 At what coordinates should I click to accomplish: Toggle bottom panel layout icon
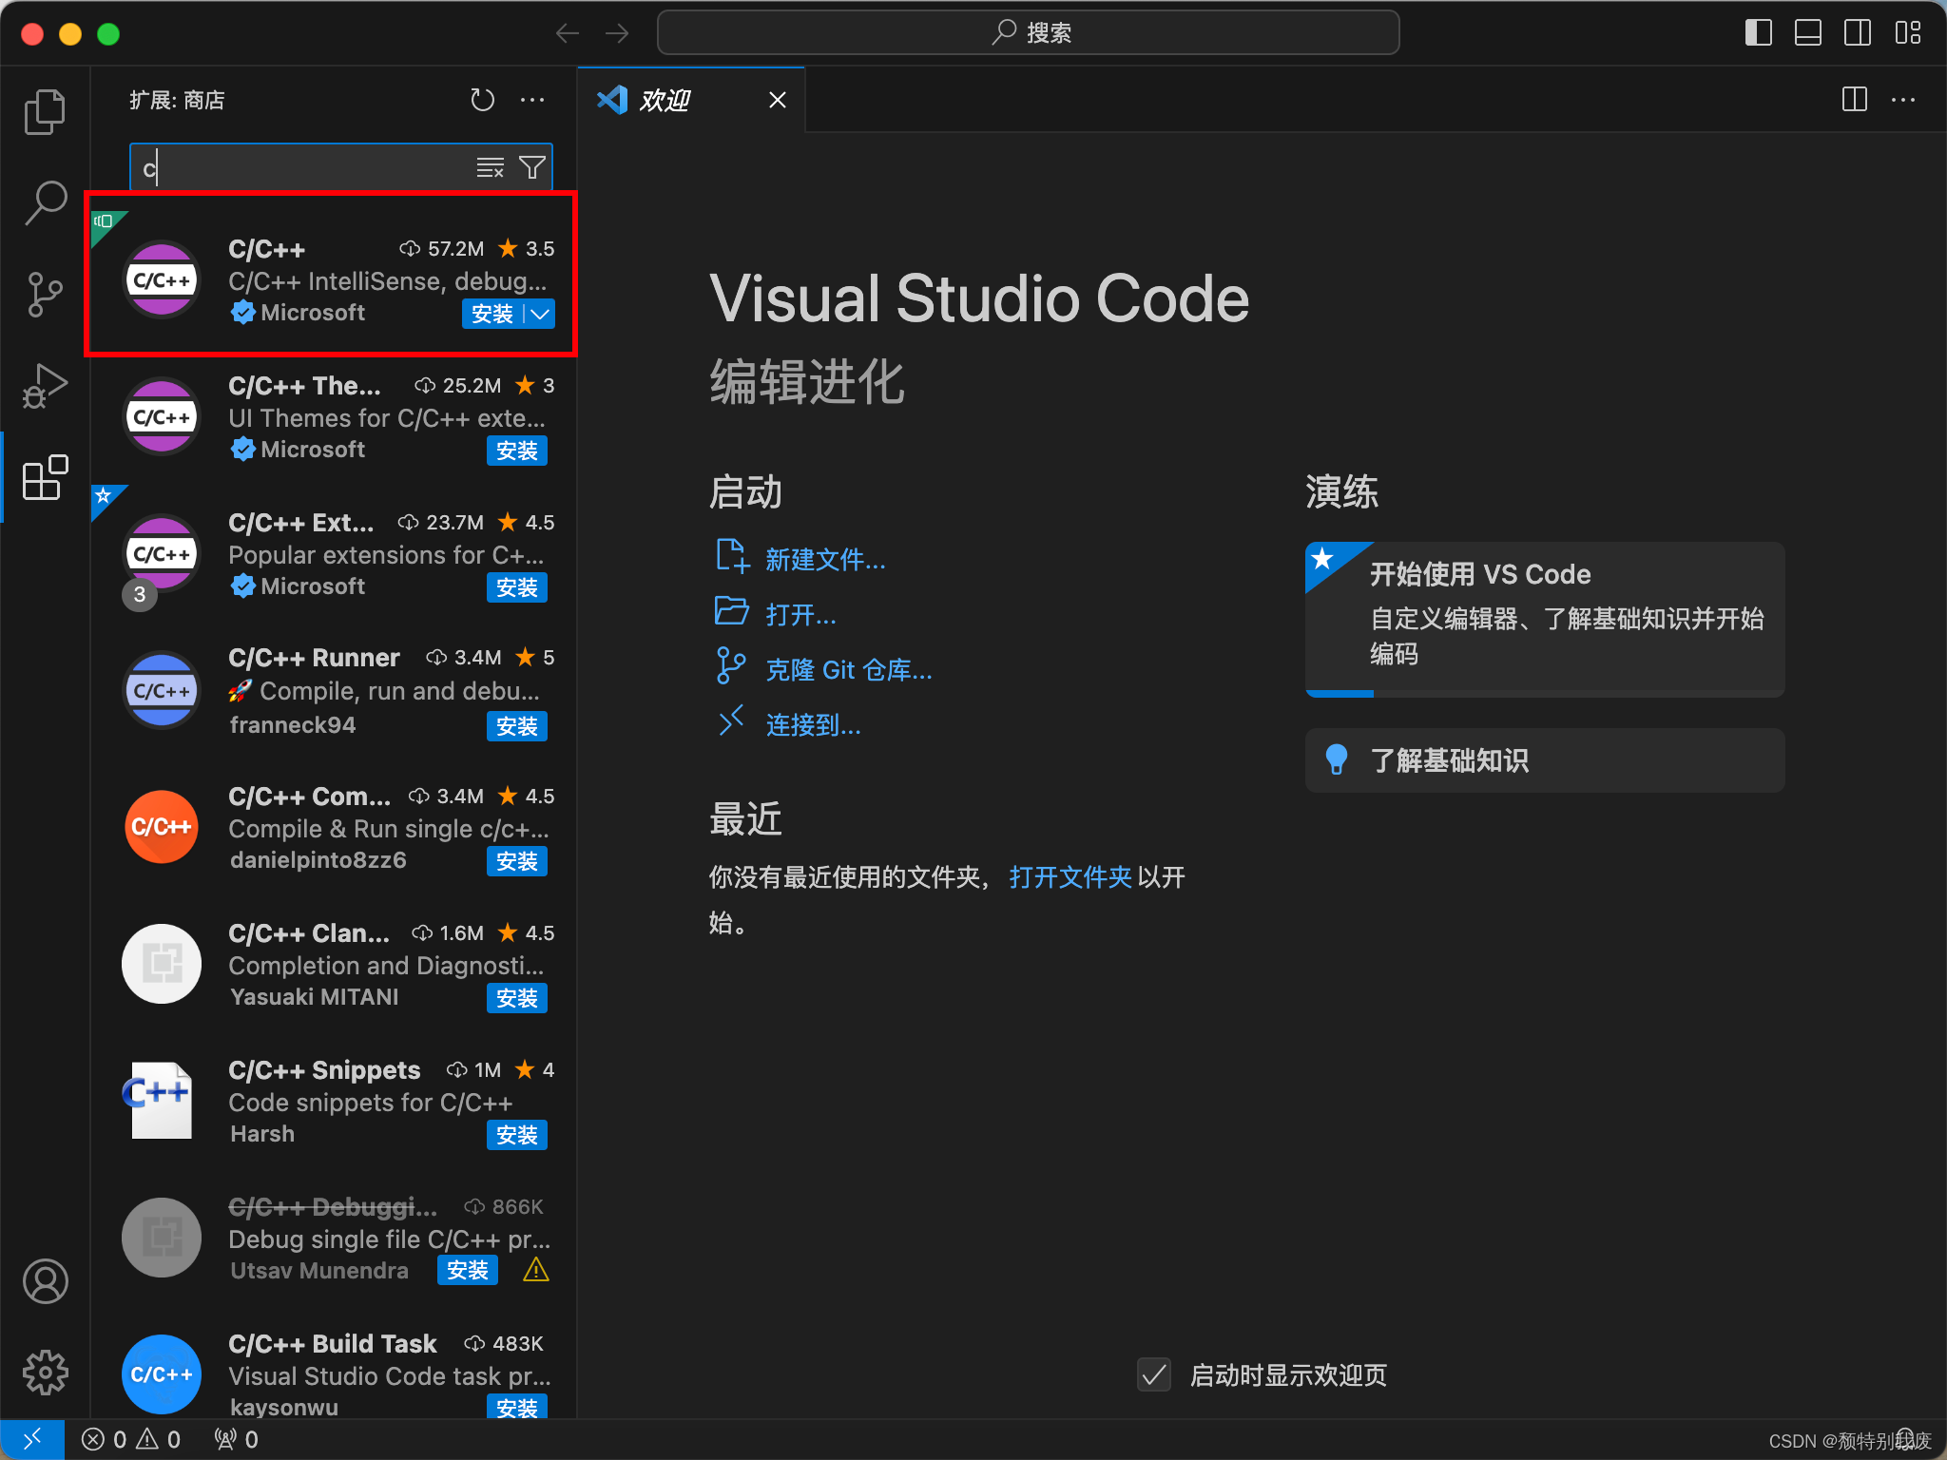click(x=1808, y=33)
